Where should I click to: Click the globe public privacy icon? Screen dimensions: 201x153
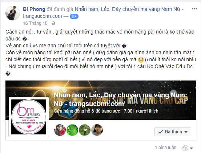[x=53, y=23]
